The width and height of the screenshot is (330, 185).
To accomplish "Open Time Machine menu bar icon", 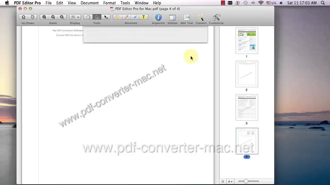I will pos(245,3).
